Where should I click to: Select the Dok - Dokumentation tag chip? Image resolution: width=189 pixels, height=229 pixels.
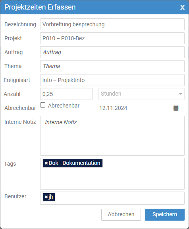(x=74, y=163)
